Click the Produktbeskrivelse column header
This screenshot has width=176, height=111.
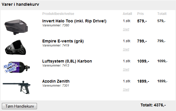[58, 14]
